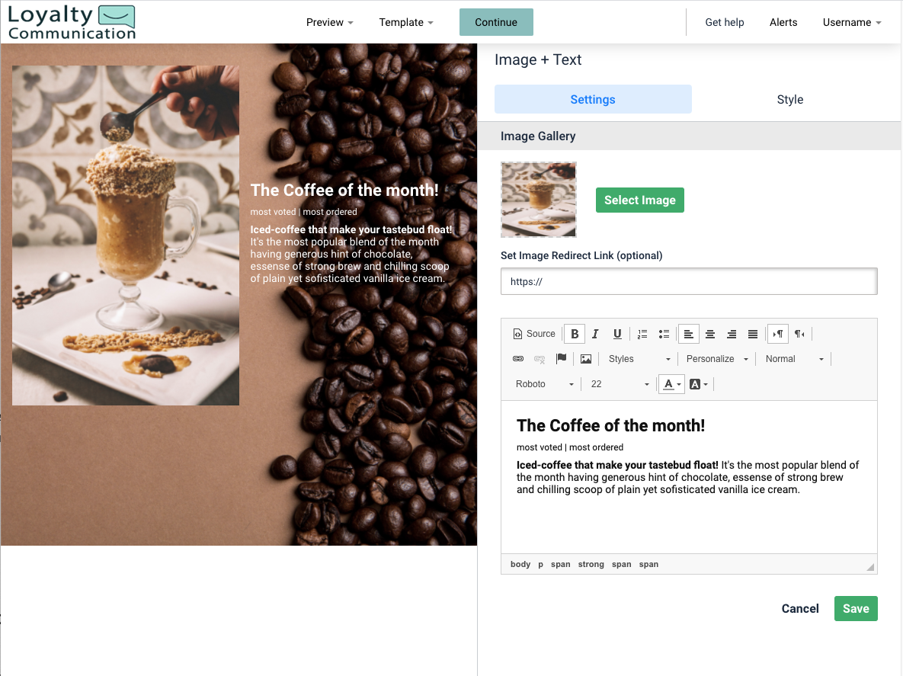Click the image redirect link input field
The height and width of the screenshot is (676, 903).
(x=688, y=280)
